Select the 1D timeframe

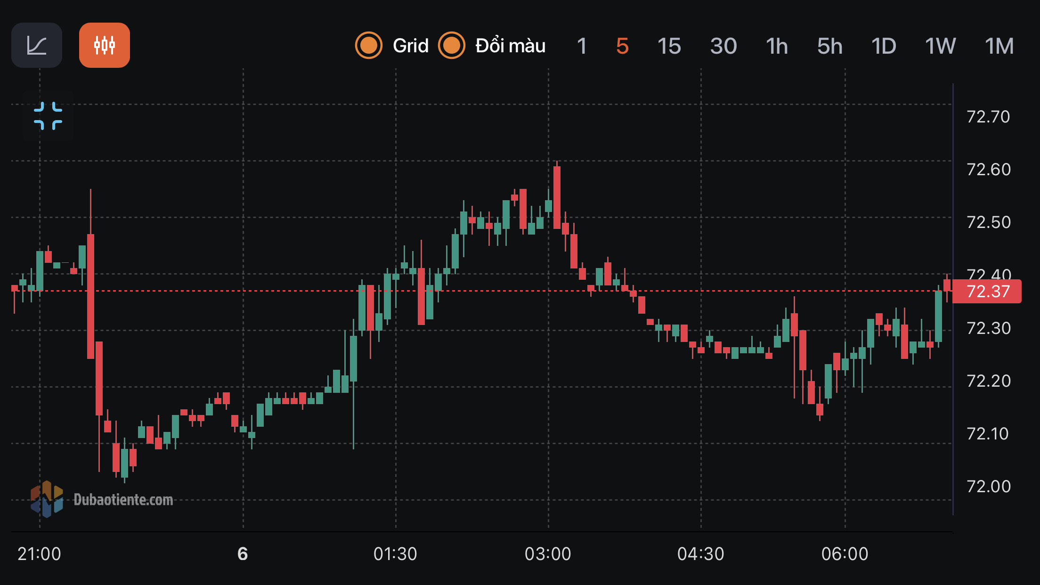coord(884,46)
